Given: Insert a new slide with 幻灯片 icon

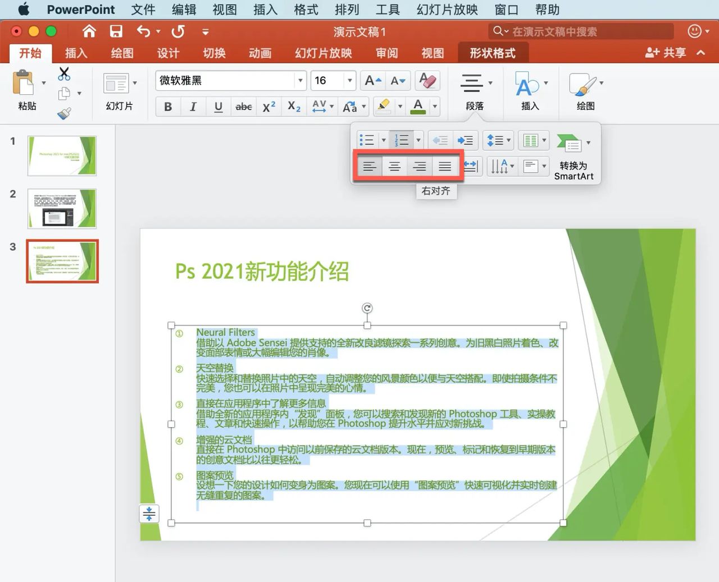Looking at the screenshot, I should 116,84.
